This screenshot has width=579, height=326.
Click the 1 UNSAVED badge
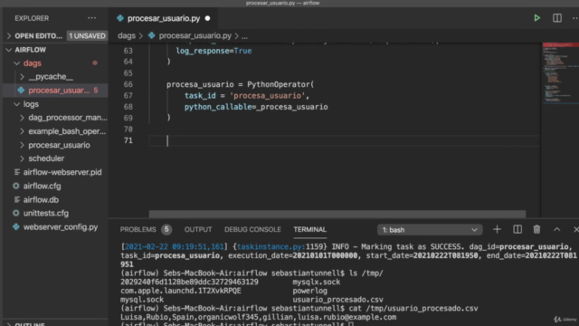(x=87, y=36)
